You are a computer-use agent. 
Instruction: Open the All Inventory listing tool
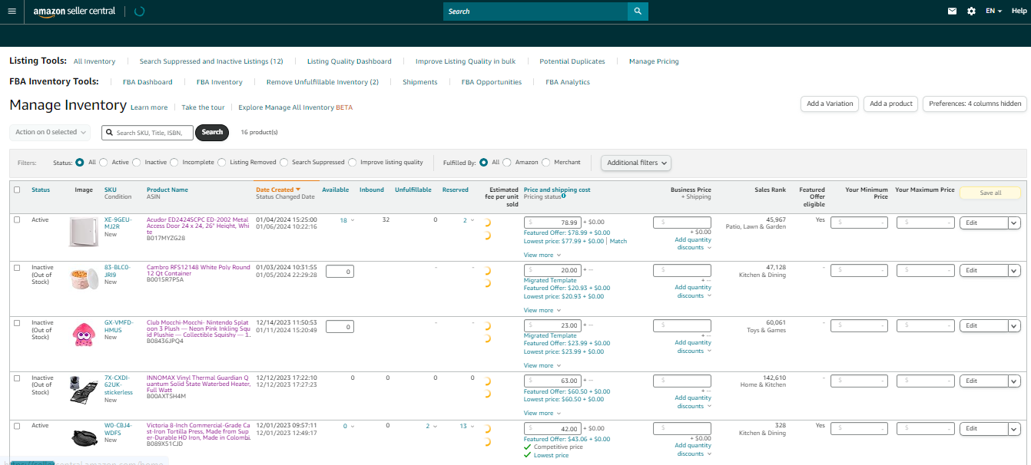[x=94, y=61]
